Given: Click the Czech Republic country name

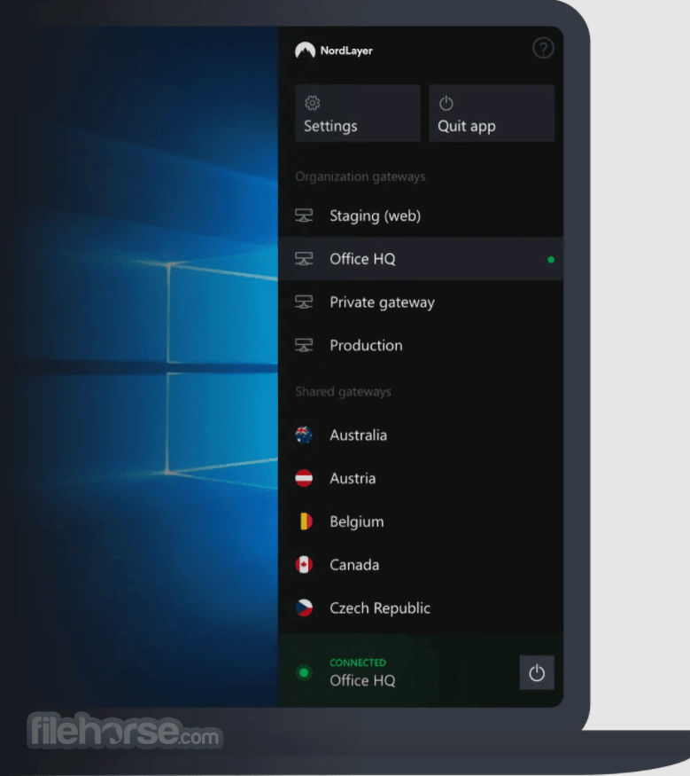Looking at the screenshot, I should click(x=380, y=608).
